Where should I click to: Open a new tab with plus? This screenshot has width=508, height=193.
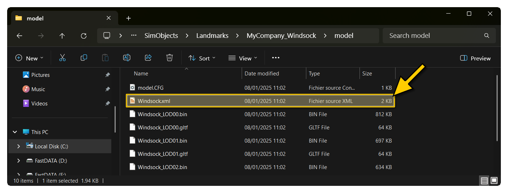[x=129, y=18]
